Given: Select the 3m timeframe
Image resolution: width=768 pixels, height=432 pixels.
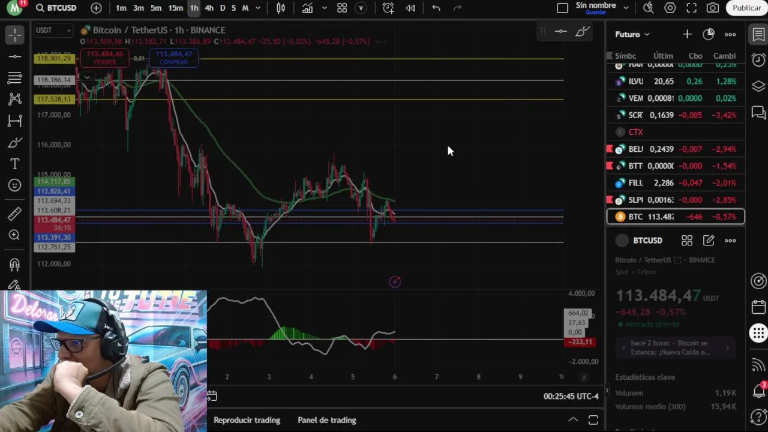Looking at the screenshot, I should coord(139,8).
